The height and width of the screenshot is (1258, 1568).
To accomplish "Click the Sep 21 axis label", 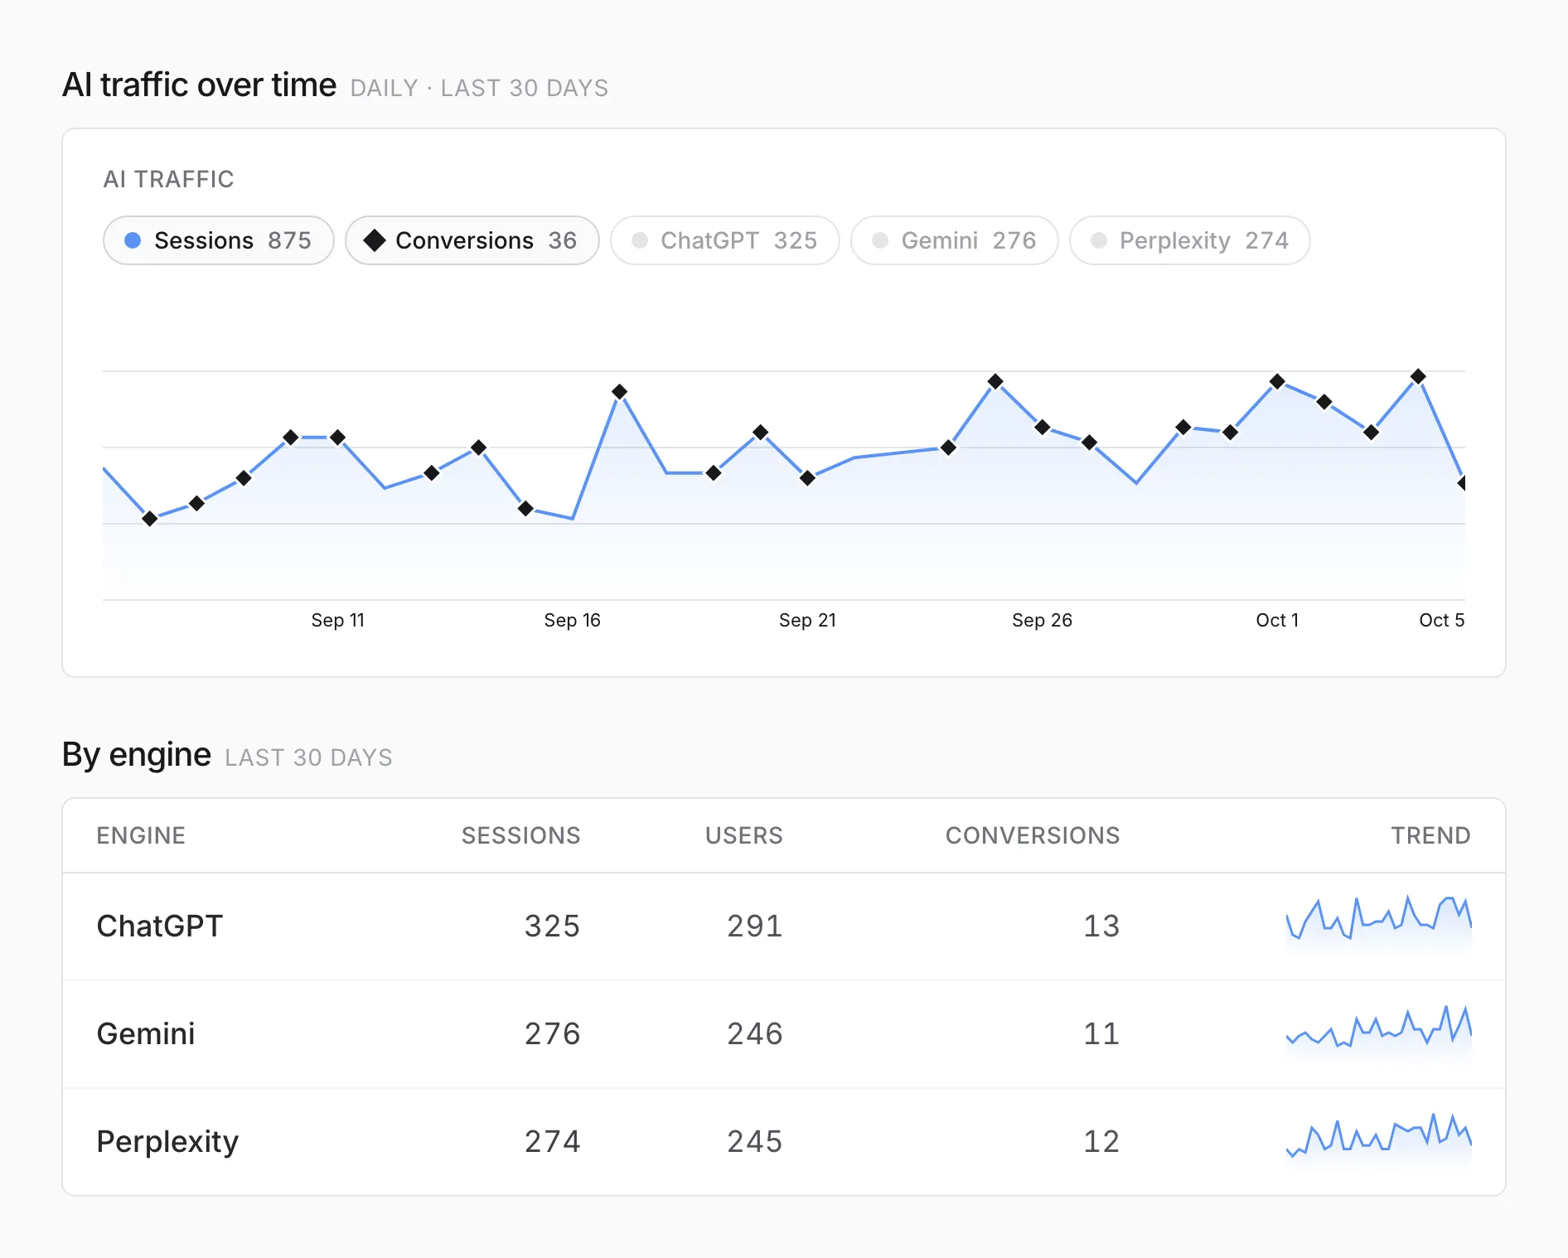I will pos(807,620).
